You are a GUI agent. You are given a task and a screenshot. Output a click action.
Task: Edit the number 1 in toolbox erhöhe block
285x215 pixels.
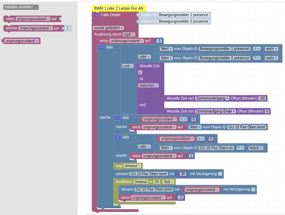click(x=68, y=28)
